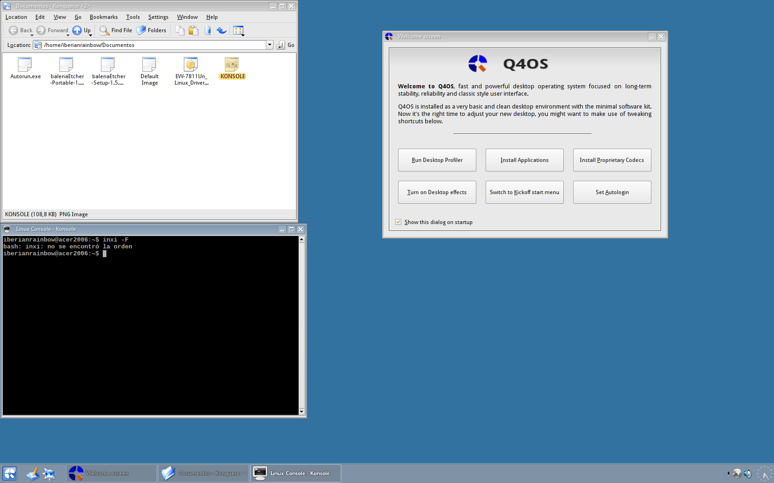Select the Default Image file icon
This screenshot has height=483, width=774.
point(149,65)
